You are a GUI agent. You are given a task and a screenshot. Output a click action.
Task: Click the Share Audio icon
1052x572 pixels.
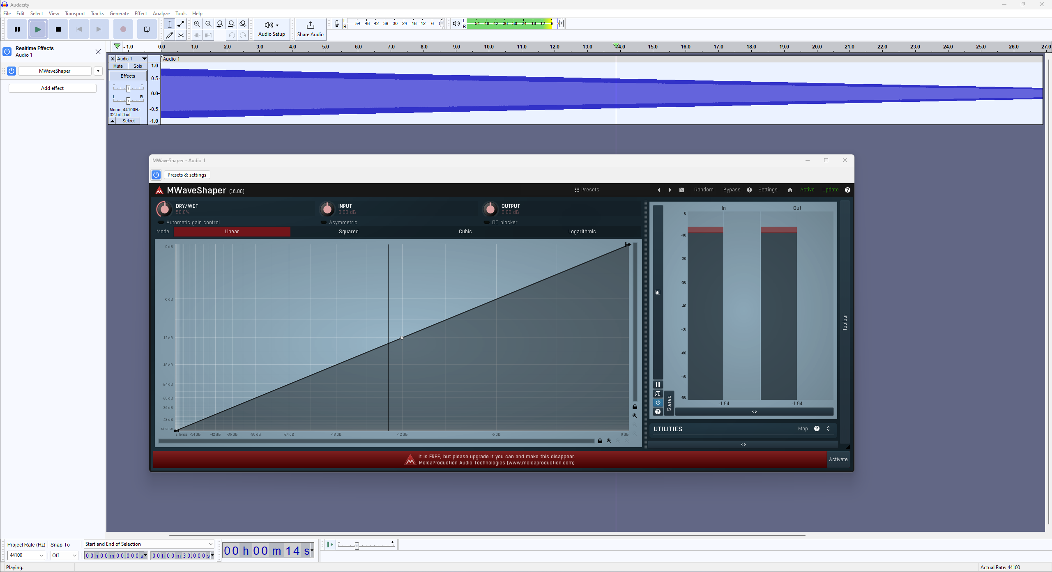click(x=310, y=24)
